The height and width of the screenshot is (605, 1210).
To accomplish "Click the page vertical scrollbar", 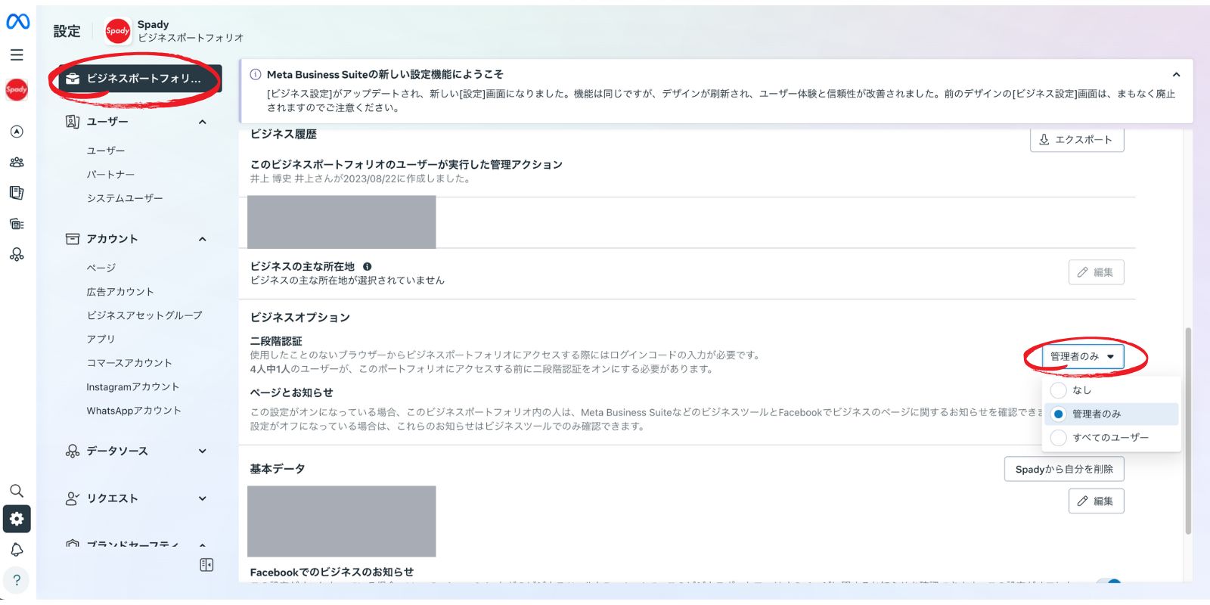I will click(1188, 431).
